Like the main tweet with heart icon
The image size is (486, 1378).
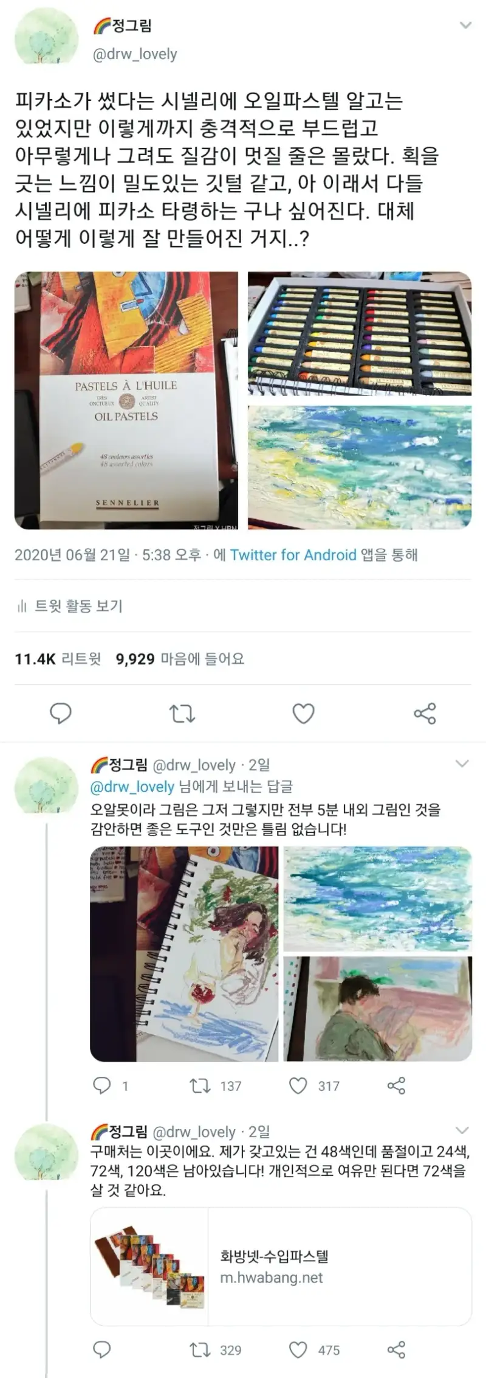[303, 713]
